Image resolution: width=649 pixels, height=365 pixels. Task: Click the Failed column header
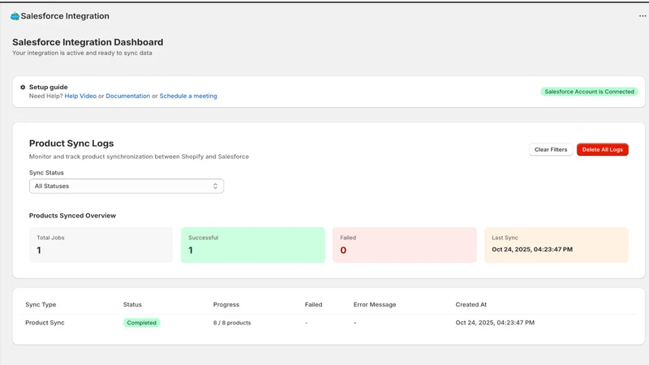coord(313,305)
